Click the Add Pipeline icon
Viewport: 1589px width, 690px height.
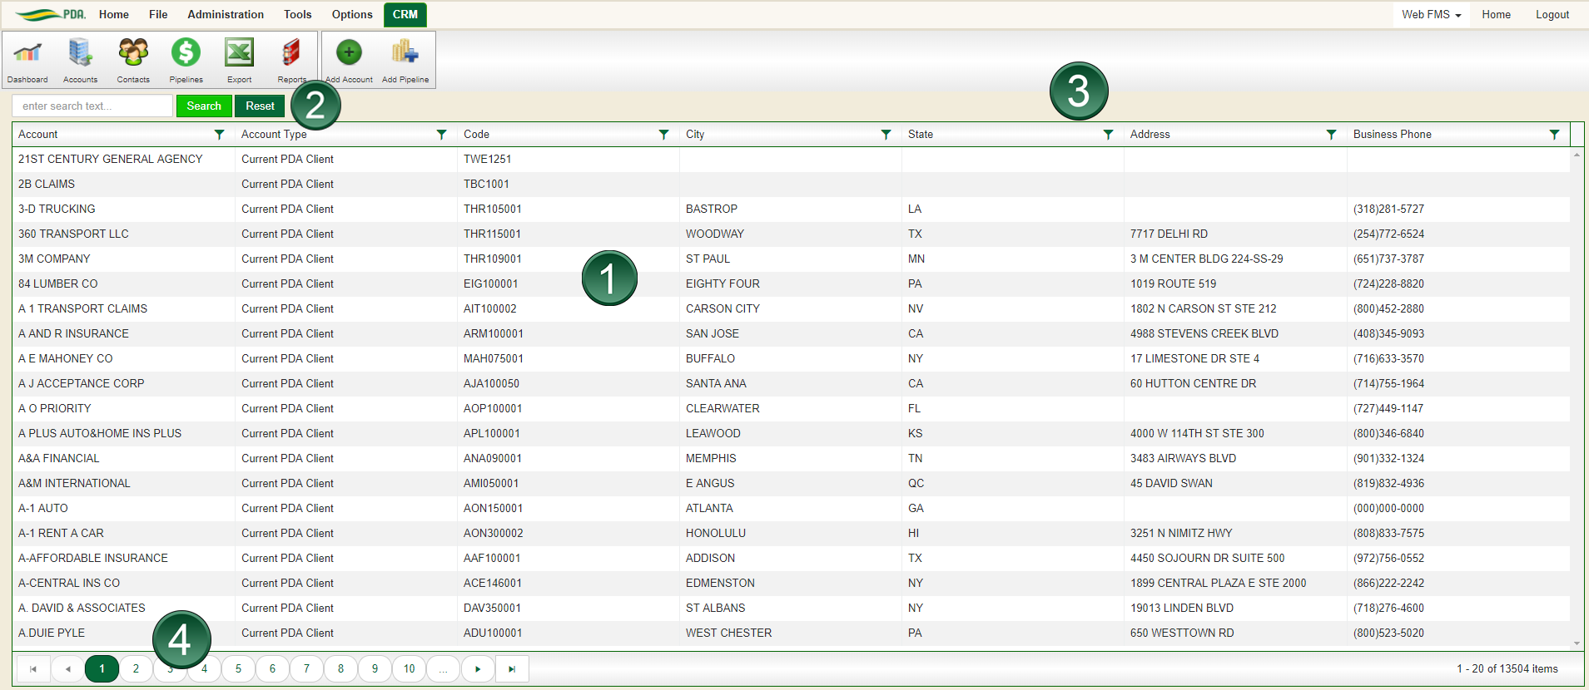(405, 53)
